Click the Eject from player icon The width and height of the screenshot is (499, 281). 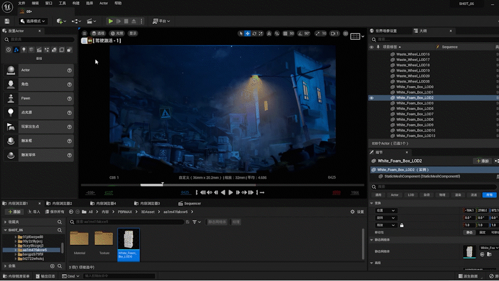tap(134, 21)
